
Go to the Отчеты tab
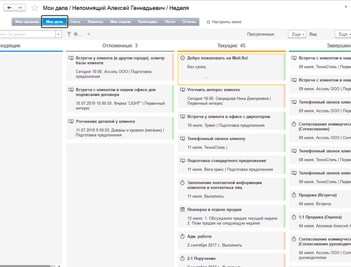(189, 22)
